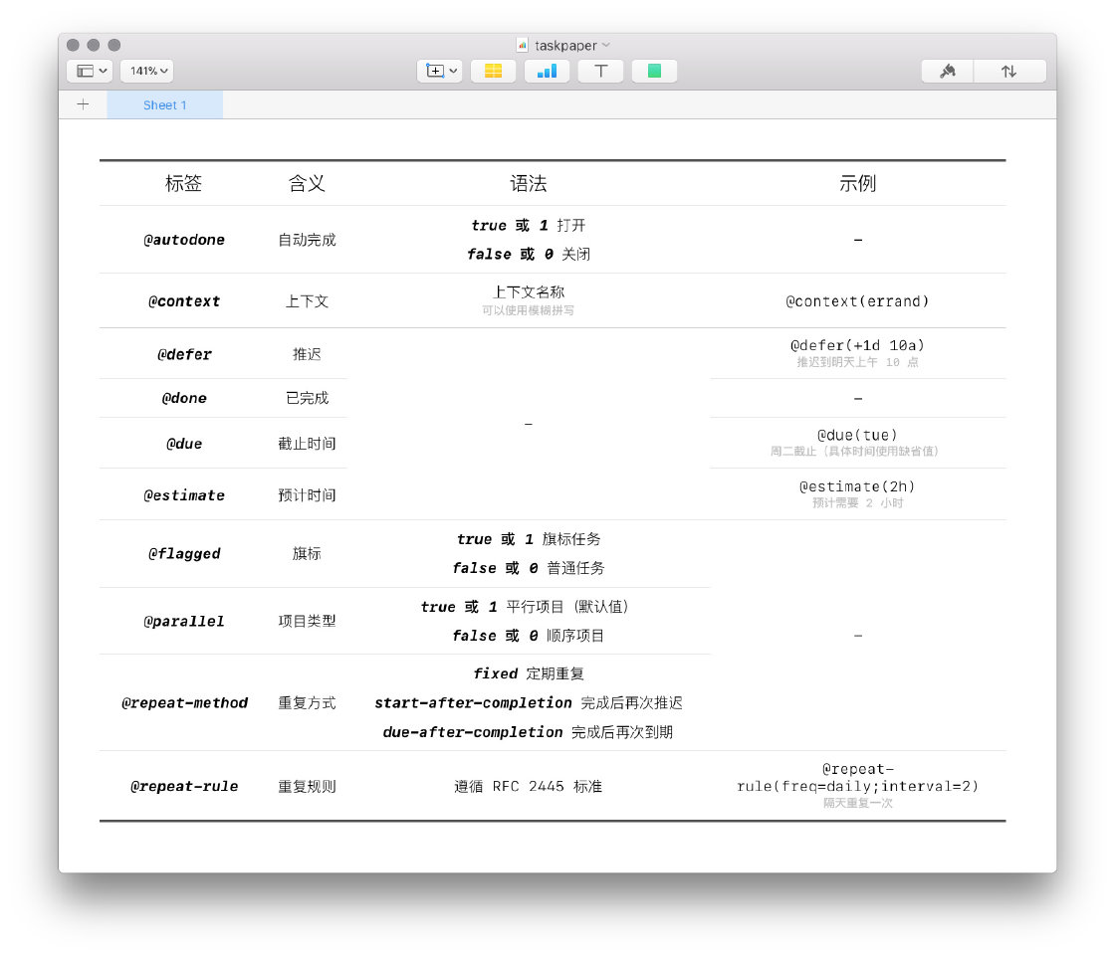Screen dimensions: 1114x955
Task: Switch to the Sheet 1 tab
Action: pyautogui.click(x=164, y=104)
